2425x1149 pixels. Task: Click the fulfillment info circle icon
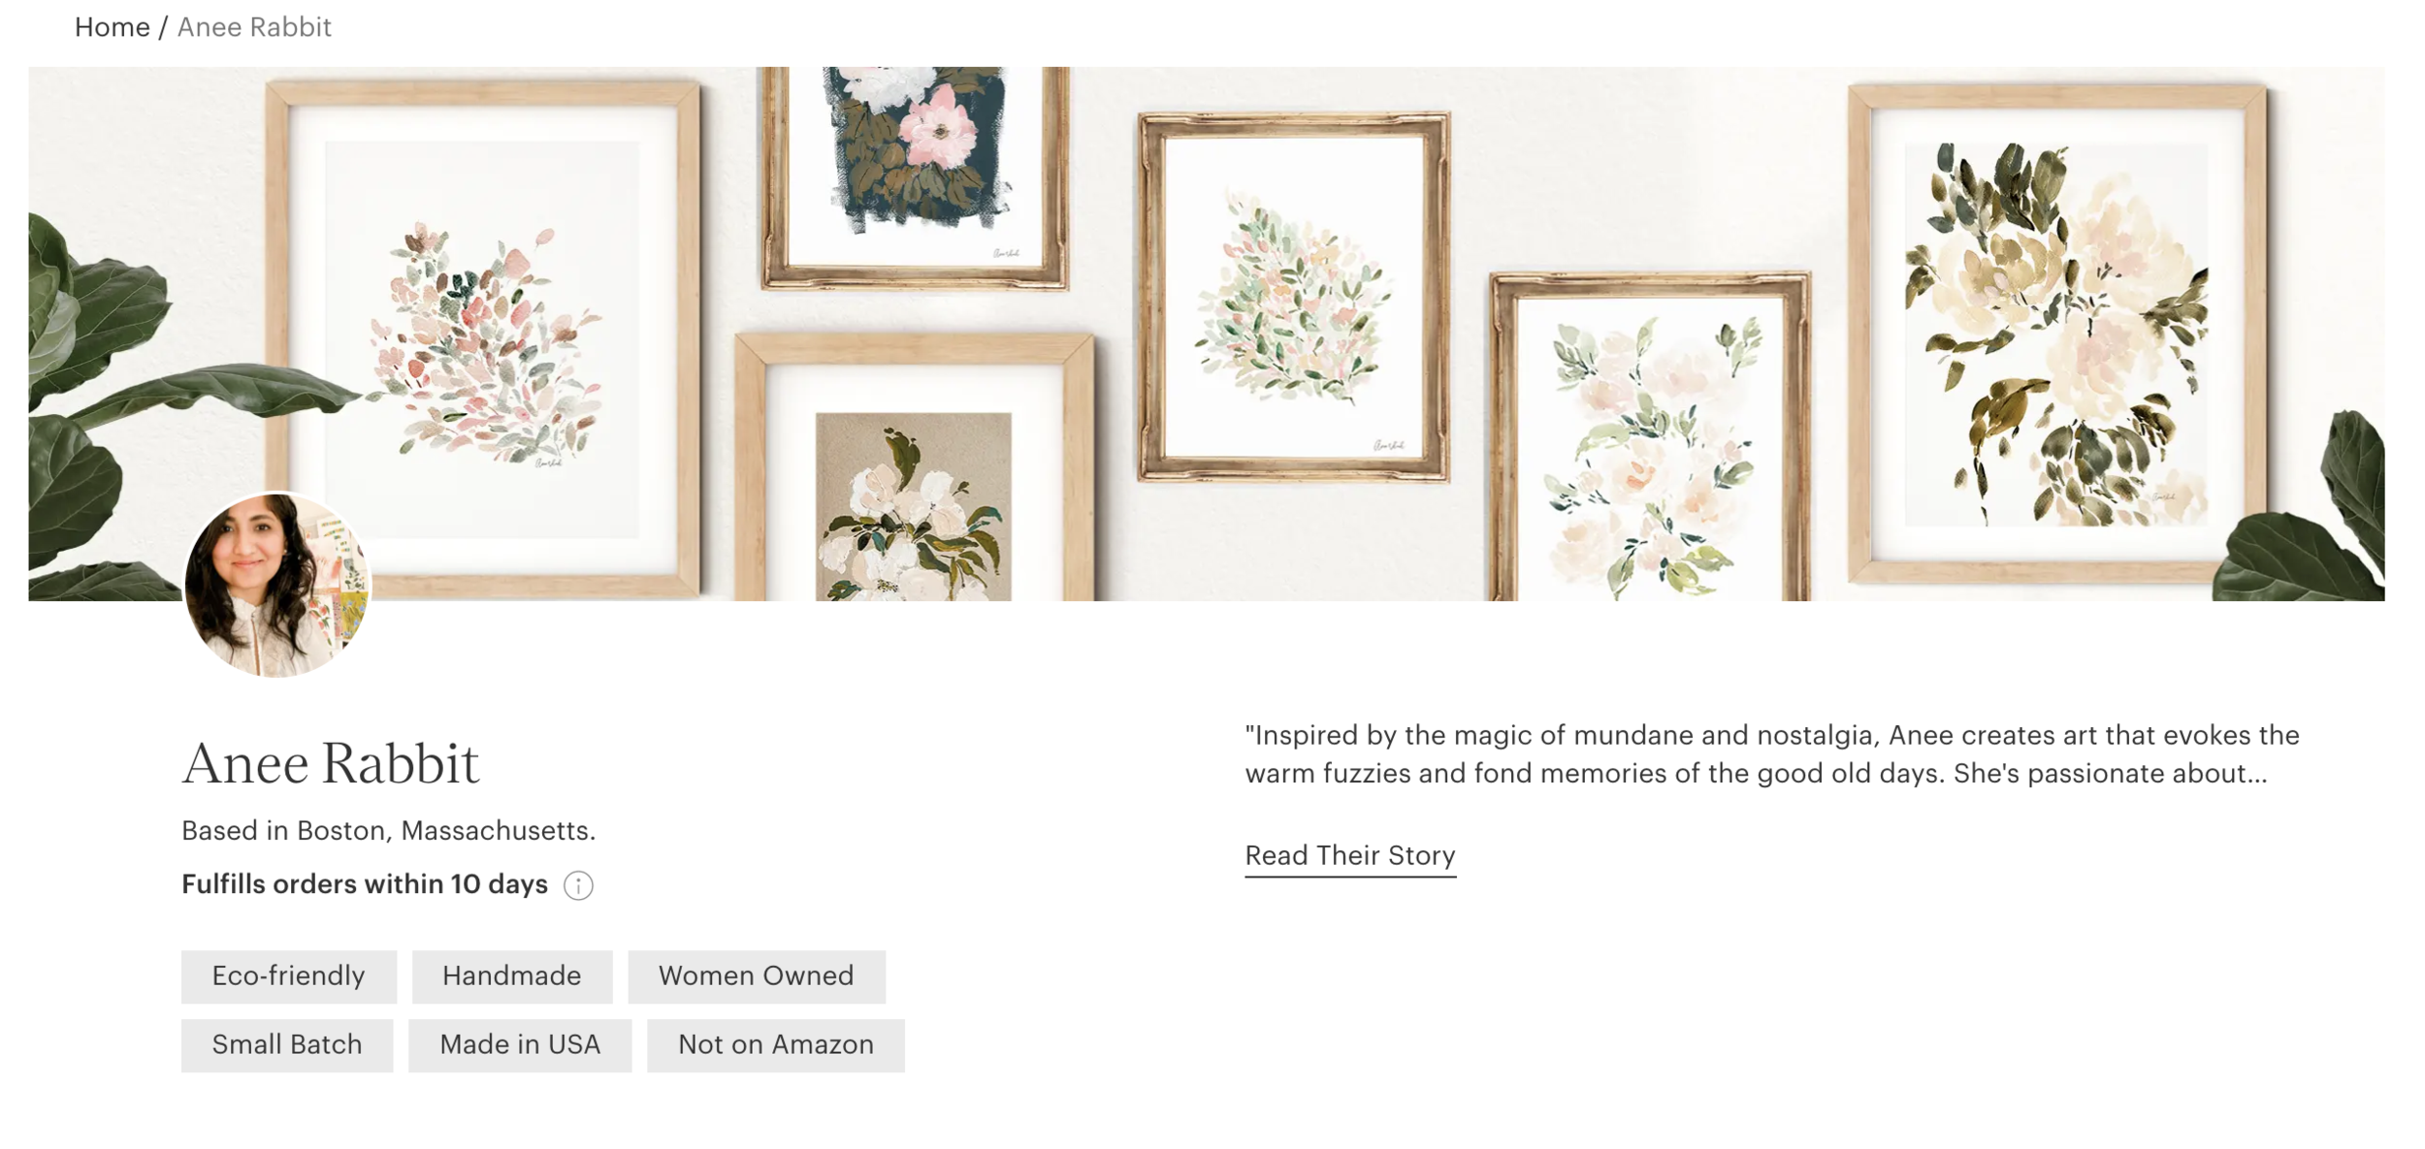pyautogui.click(x=578, y=885)
